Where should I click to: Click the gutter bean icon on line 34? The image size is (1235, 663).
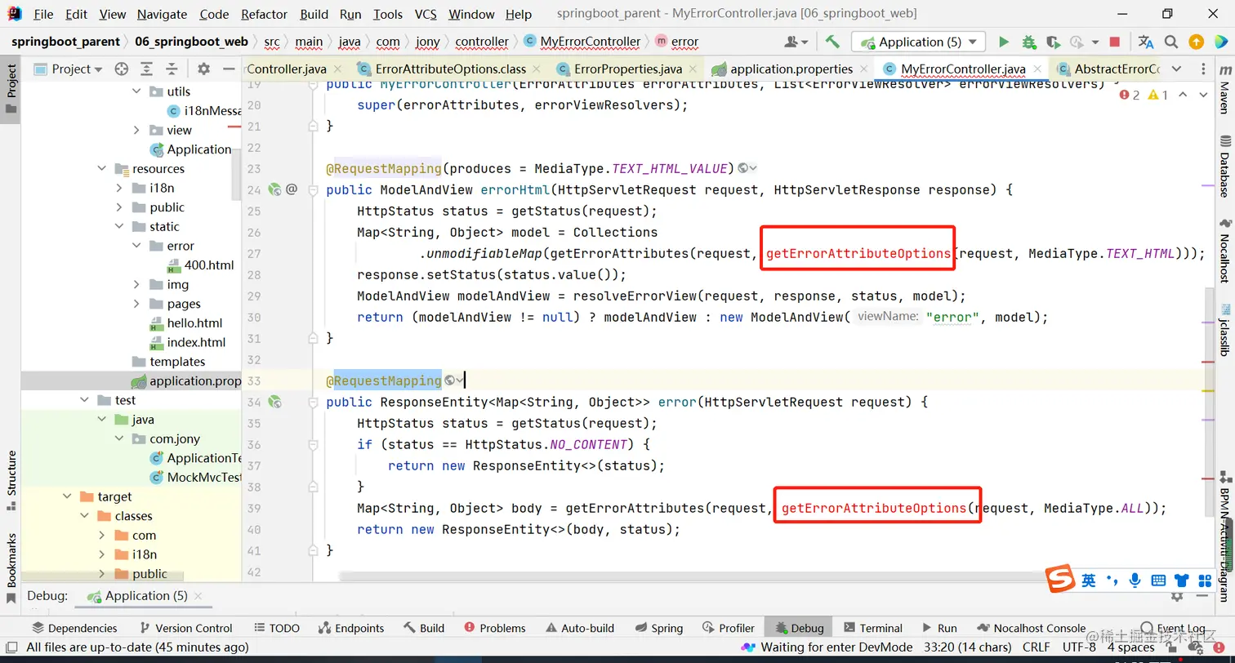(x=274, y=402)
